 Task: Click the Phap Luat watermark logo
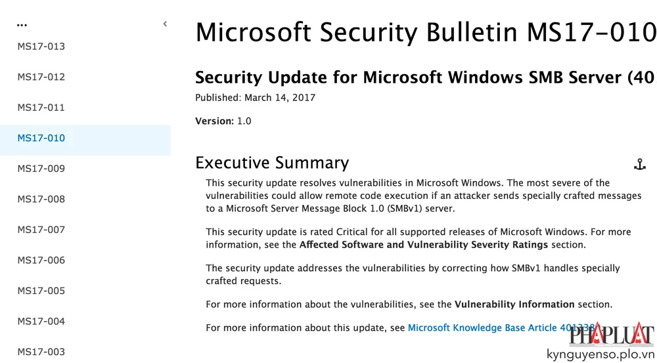point(611,334)
